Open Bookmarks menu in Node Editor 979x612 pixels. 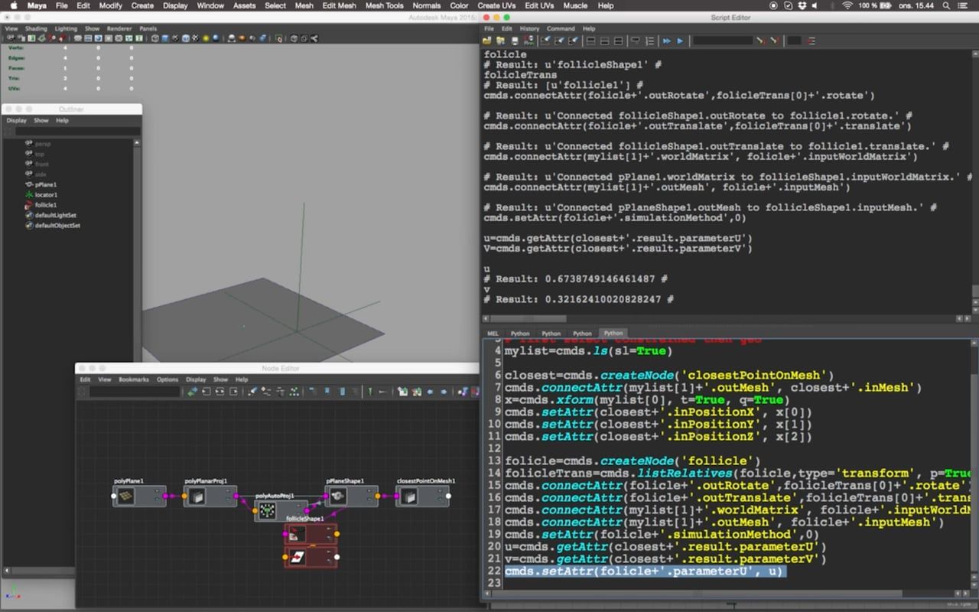click(x=134, y=379)
